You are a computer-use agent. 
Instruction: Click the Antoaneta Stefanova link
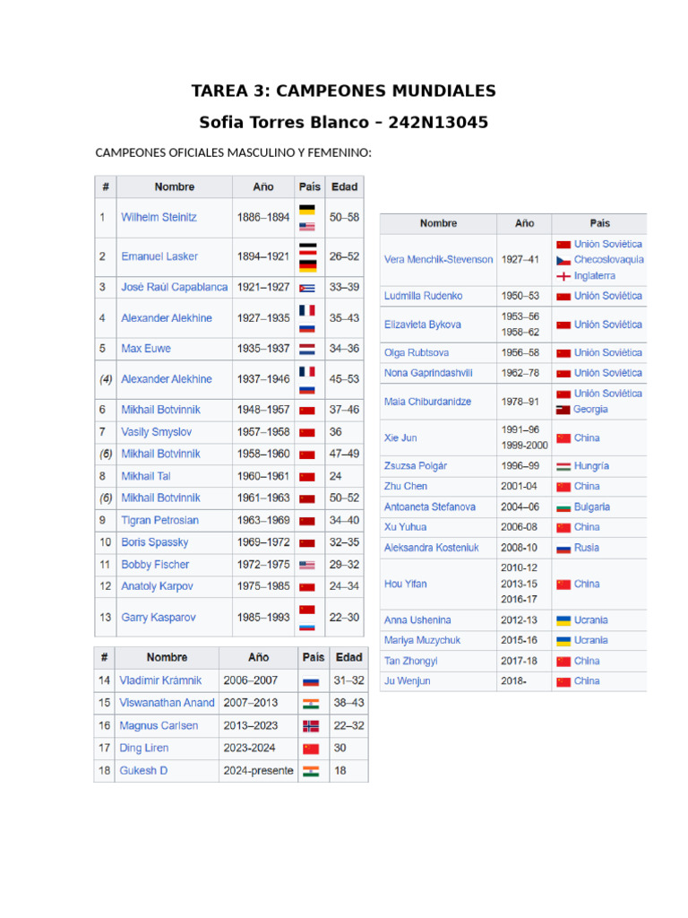(x=429, y=507)
